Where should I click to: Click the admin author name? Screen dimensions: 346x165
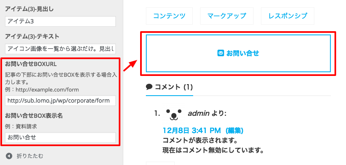point(198,113)
